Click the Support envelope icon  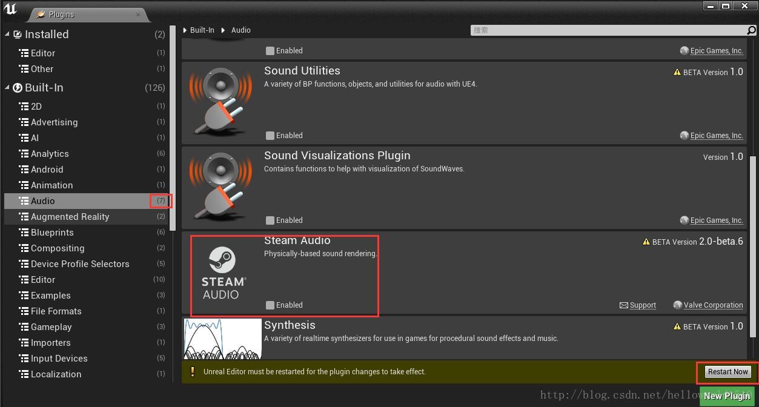point(623,305)
